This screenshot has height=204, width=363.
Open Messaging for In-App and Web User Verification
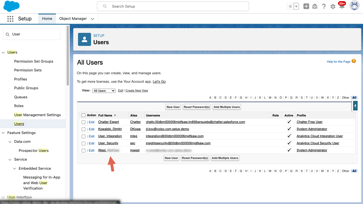42,183
